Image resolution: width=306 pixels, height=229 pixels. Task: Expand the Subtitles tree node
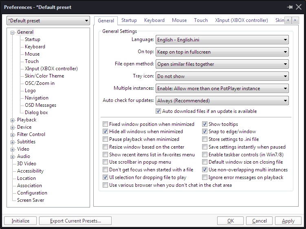click(x=13, y=142)
